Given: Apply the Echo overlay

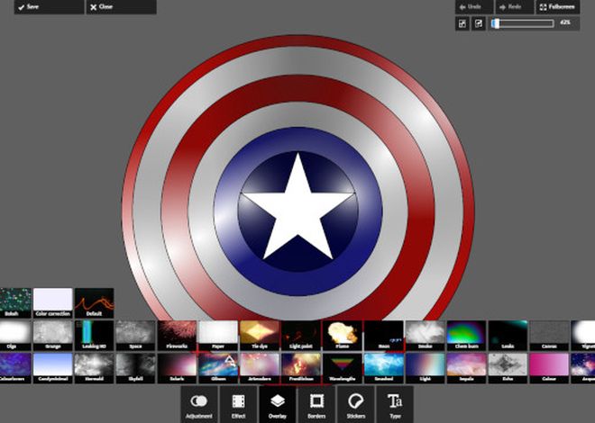Looking at the screenshot, I should coord(508,368).
